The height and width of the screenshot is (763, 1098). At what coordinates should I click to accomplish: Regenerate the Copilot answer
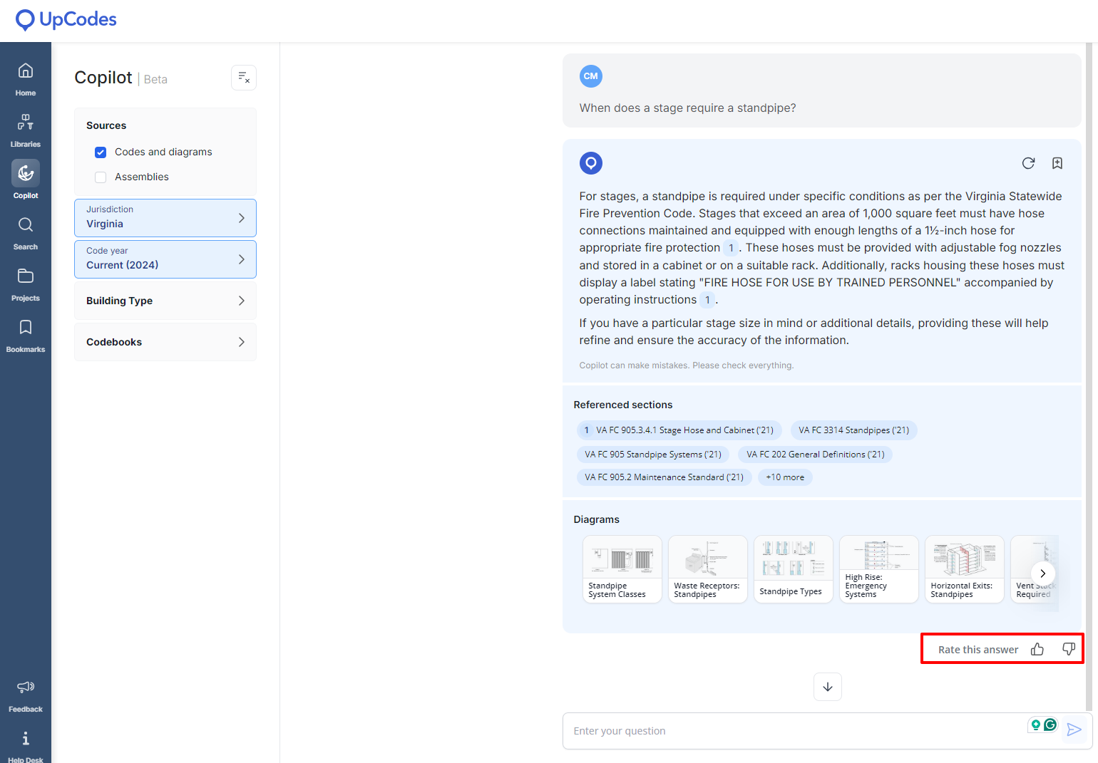1028,163
